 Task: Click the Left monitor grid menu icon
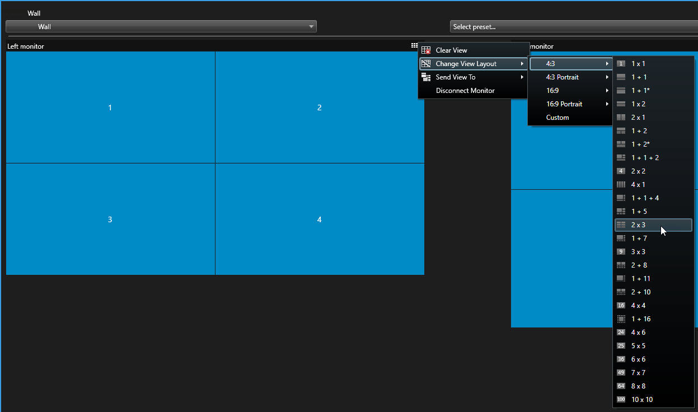(x=414, y=46)
